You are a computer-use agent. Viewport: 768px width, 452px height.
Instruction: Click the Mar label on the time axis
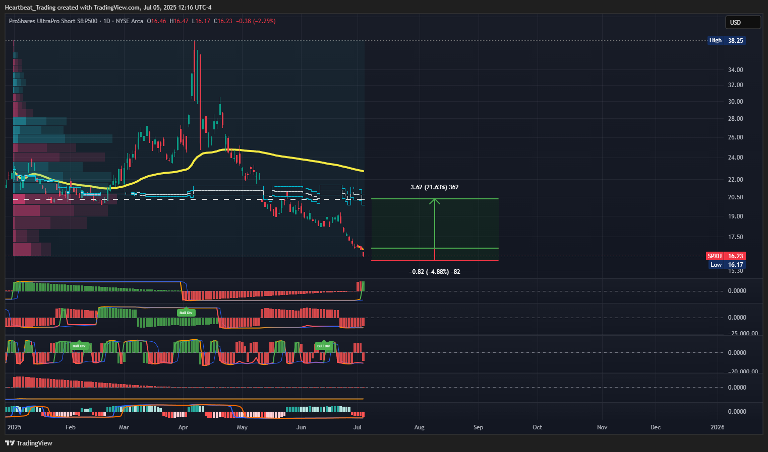click(x=124, y=427)
